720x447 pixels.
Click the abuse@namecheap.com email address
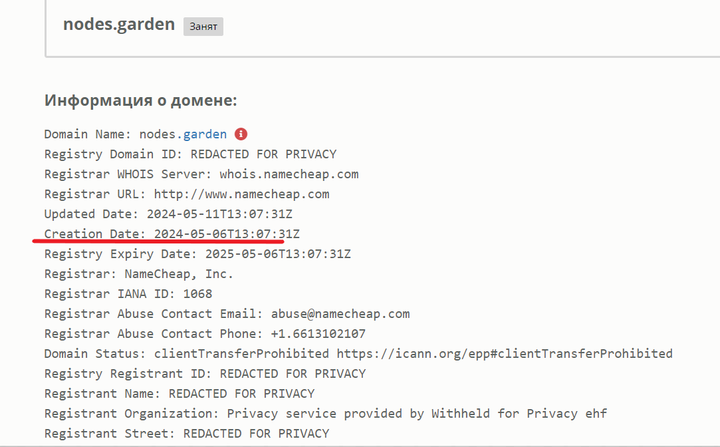pos(340,314)
